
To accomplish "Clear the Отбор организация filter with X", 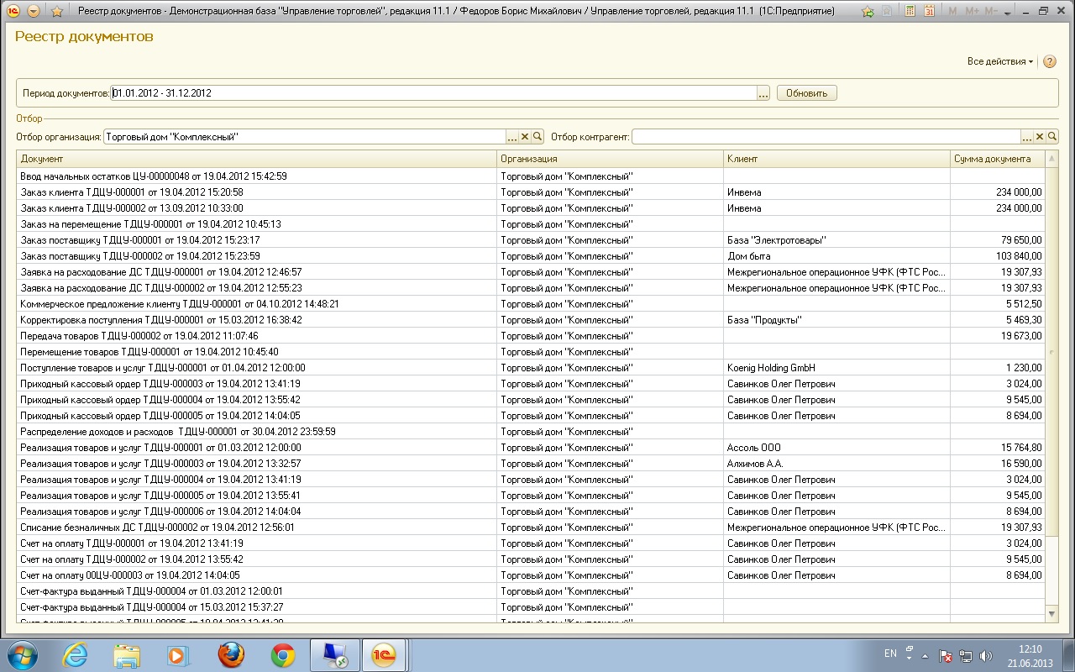I will (525, 136).
